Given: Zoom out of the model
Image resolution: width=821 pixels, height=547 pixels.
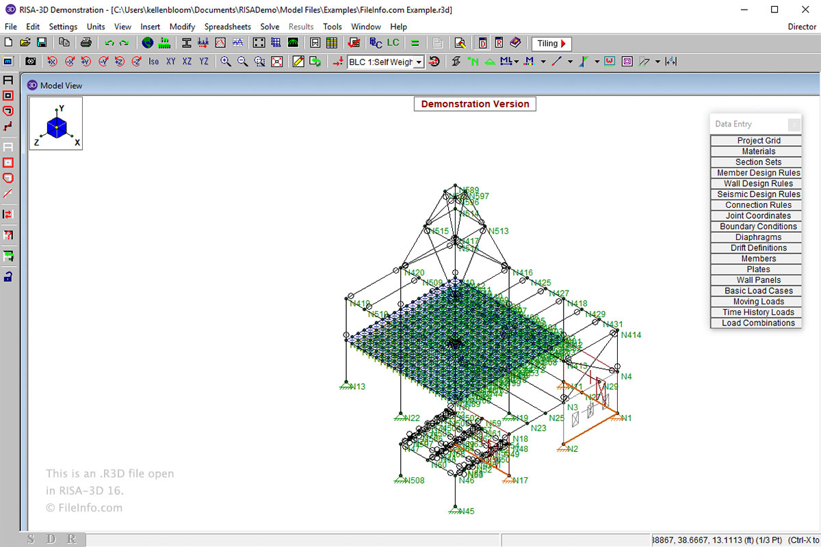Looking at the screenshot, I should coord(243,62).
